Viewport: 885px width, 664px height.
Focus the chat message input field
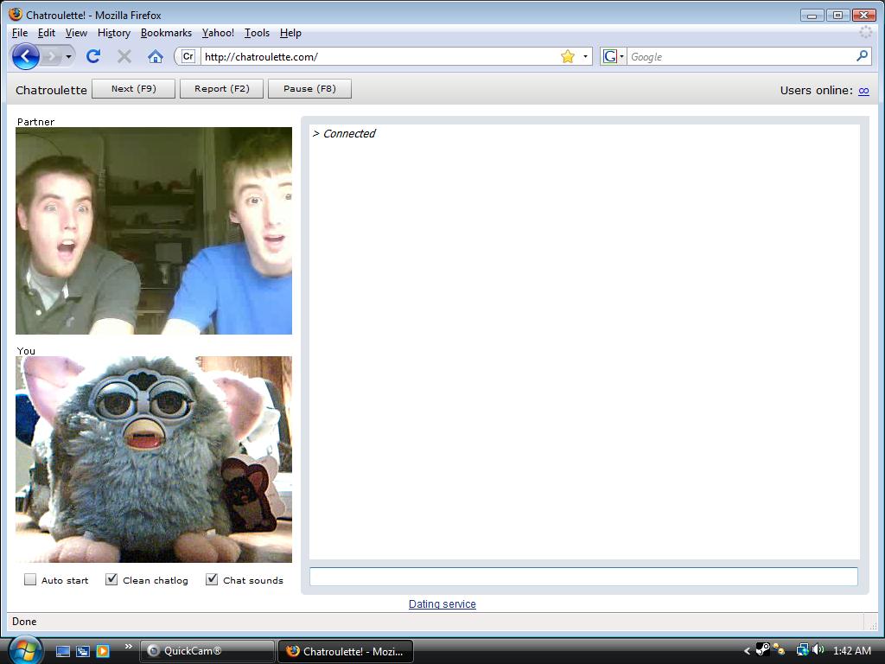click(583, 577)
